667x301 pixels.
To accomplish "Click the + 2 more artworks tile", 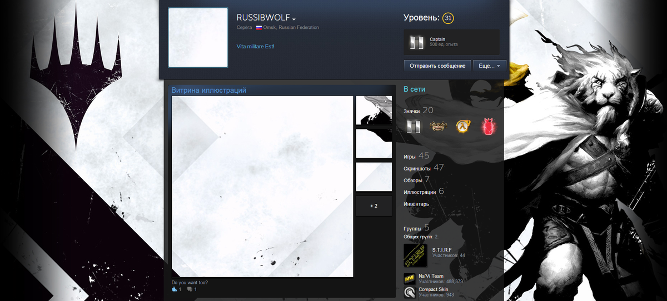I will click(x=374, y=205).
